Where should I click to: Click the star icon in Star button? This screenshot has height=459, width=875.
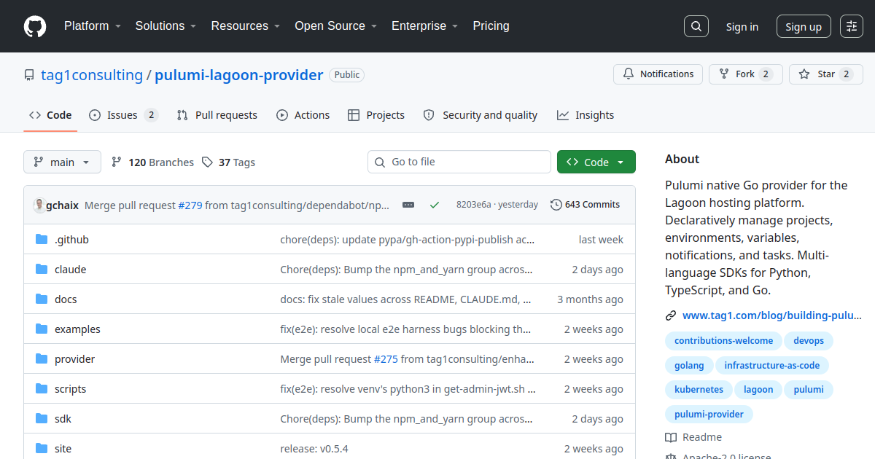[804, 74]
